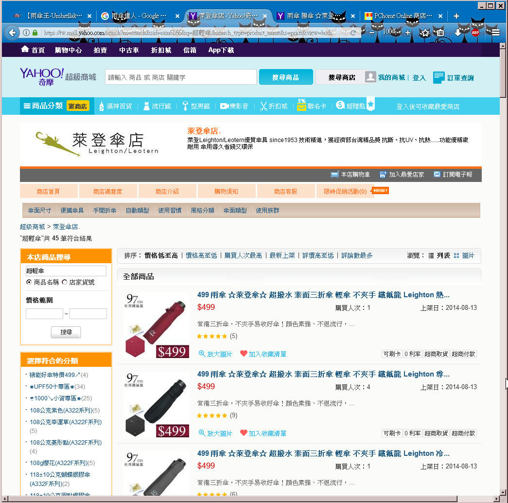Click the 訂閱電子報 envelope icon
Screen dimensions: 508x503
437,175
